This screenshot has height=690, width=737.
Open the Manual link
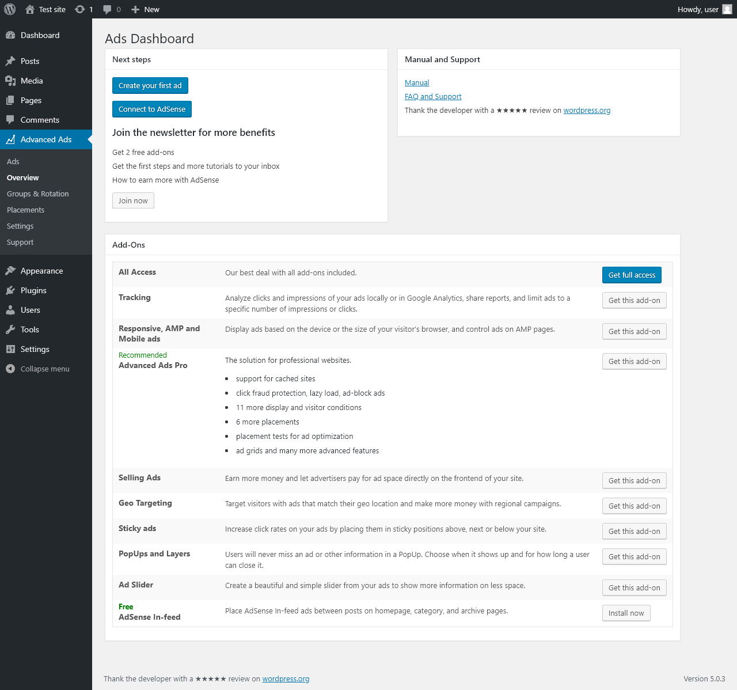(x=417, y=83)
